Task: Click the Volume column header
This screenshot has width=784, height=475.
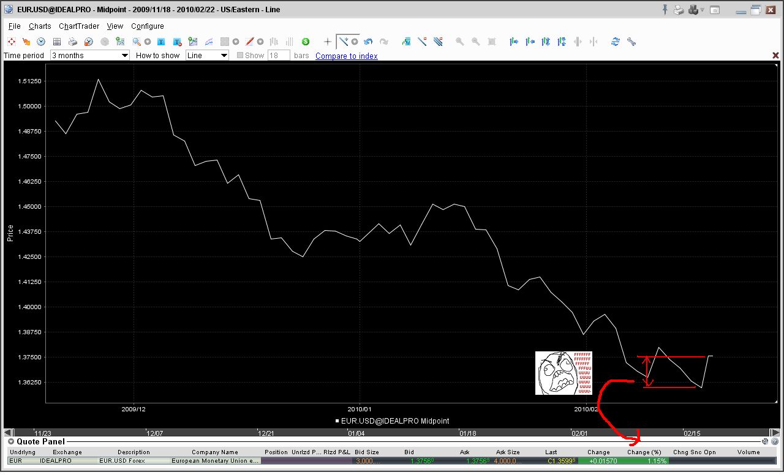Action: tap(748, 452)
